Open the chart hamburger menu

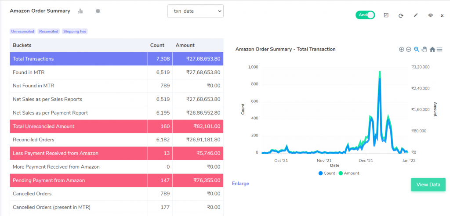(439, 49)
